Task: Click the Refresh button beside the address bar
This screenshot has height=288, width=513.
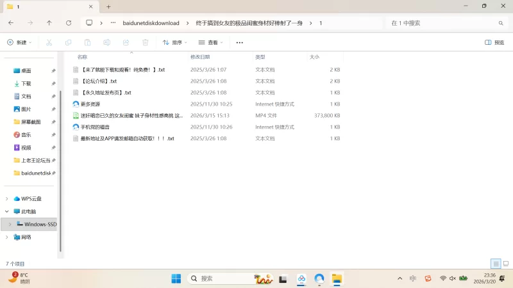Action: tap(69, 22)
